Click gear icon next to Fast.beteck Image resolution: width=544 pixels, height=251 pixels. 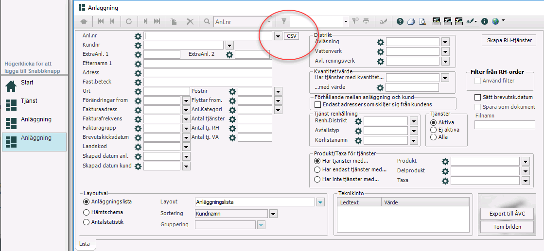tap(138, 82)
